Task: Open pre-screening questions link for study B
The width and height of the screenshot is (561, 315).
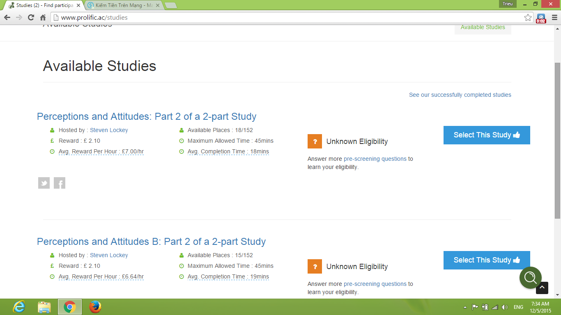Action: coord(375,284)
